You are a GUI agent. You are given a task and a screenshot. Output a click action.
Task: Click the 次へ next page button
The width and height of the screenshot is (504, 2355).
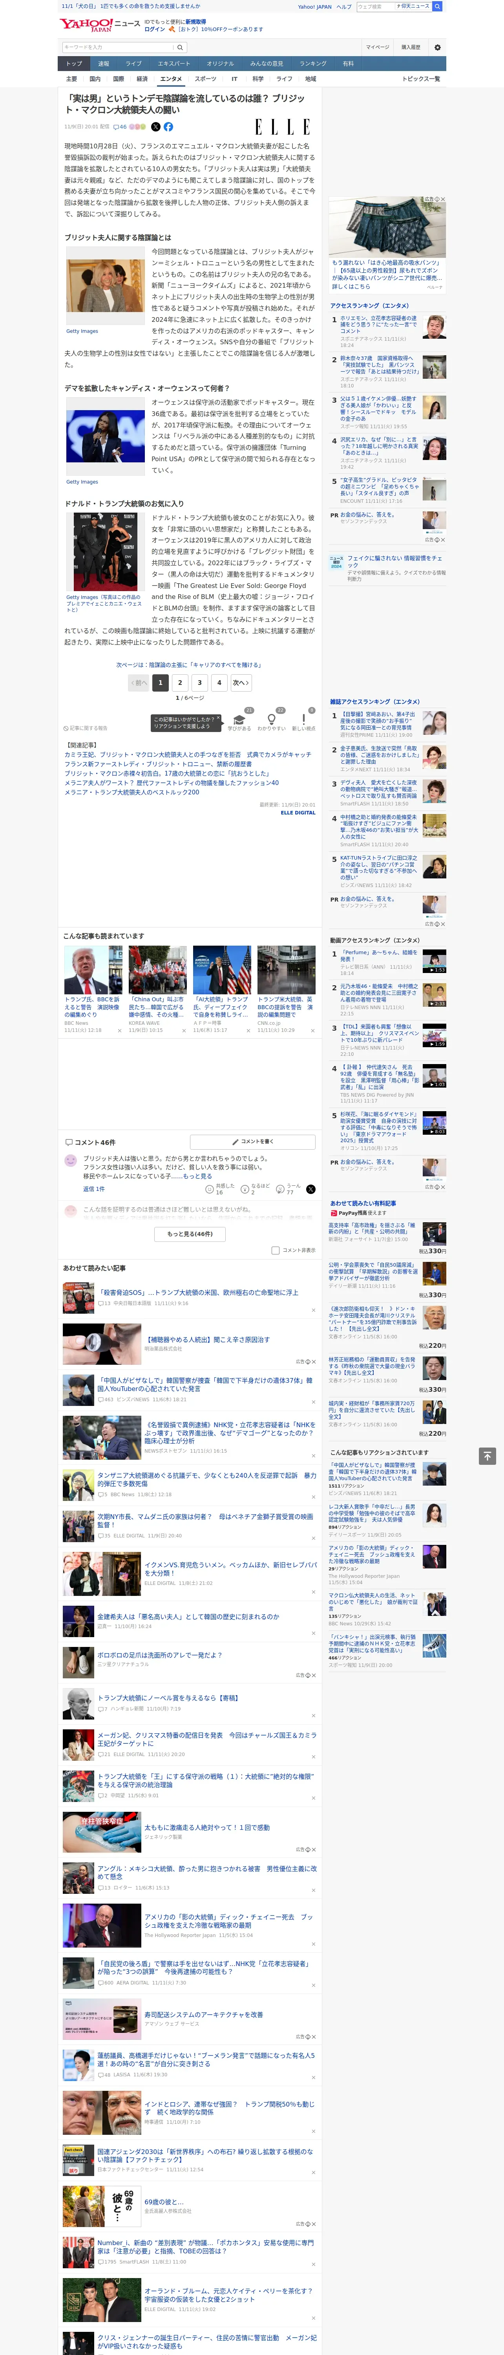(241, 682)
